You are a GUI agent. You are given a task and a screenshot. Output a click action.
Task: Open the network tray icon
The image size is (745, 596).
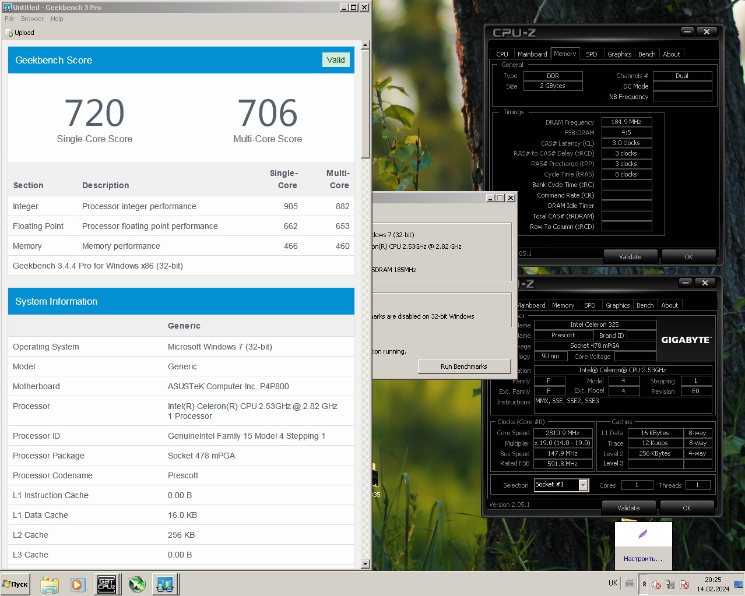pyautogui.click(x=670, y=584)
